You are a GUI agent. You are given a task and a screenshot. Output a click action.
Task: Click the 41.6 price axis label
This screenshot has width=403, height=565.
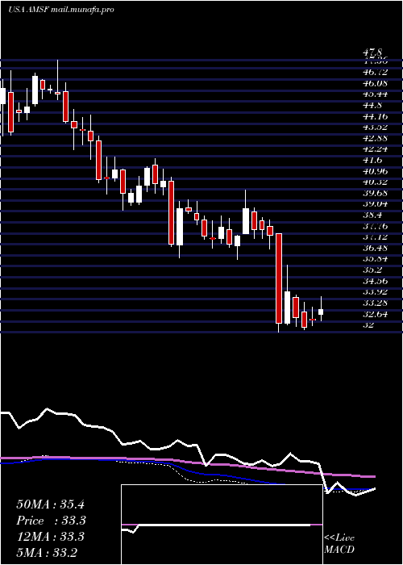tap(373, 161)
